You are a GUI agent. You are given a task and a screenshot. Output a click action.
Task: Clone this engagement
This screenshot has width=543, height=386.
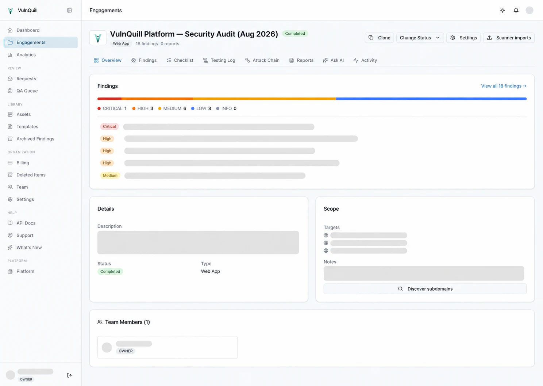pos(379,38)
